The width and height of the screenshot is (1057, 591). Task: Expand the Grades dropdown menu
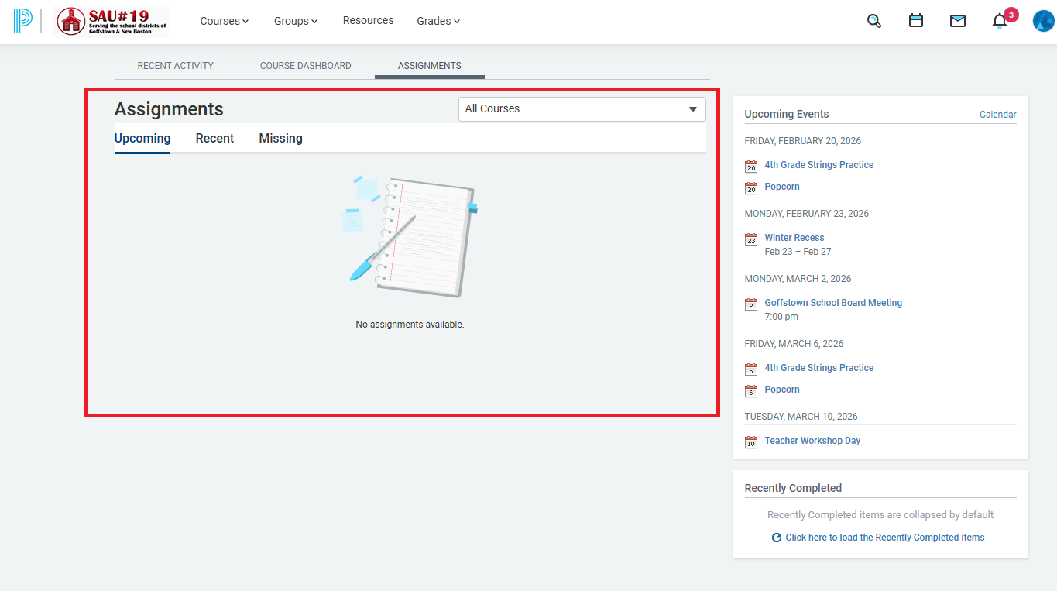pos(438,21)
